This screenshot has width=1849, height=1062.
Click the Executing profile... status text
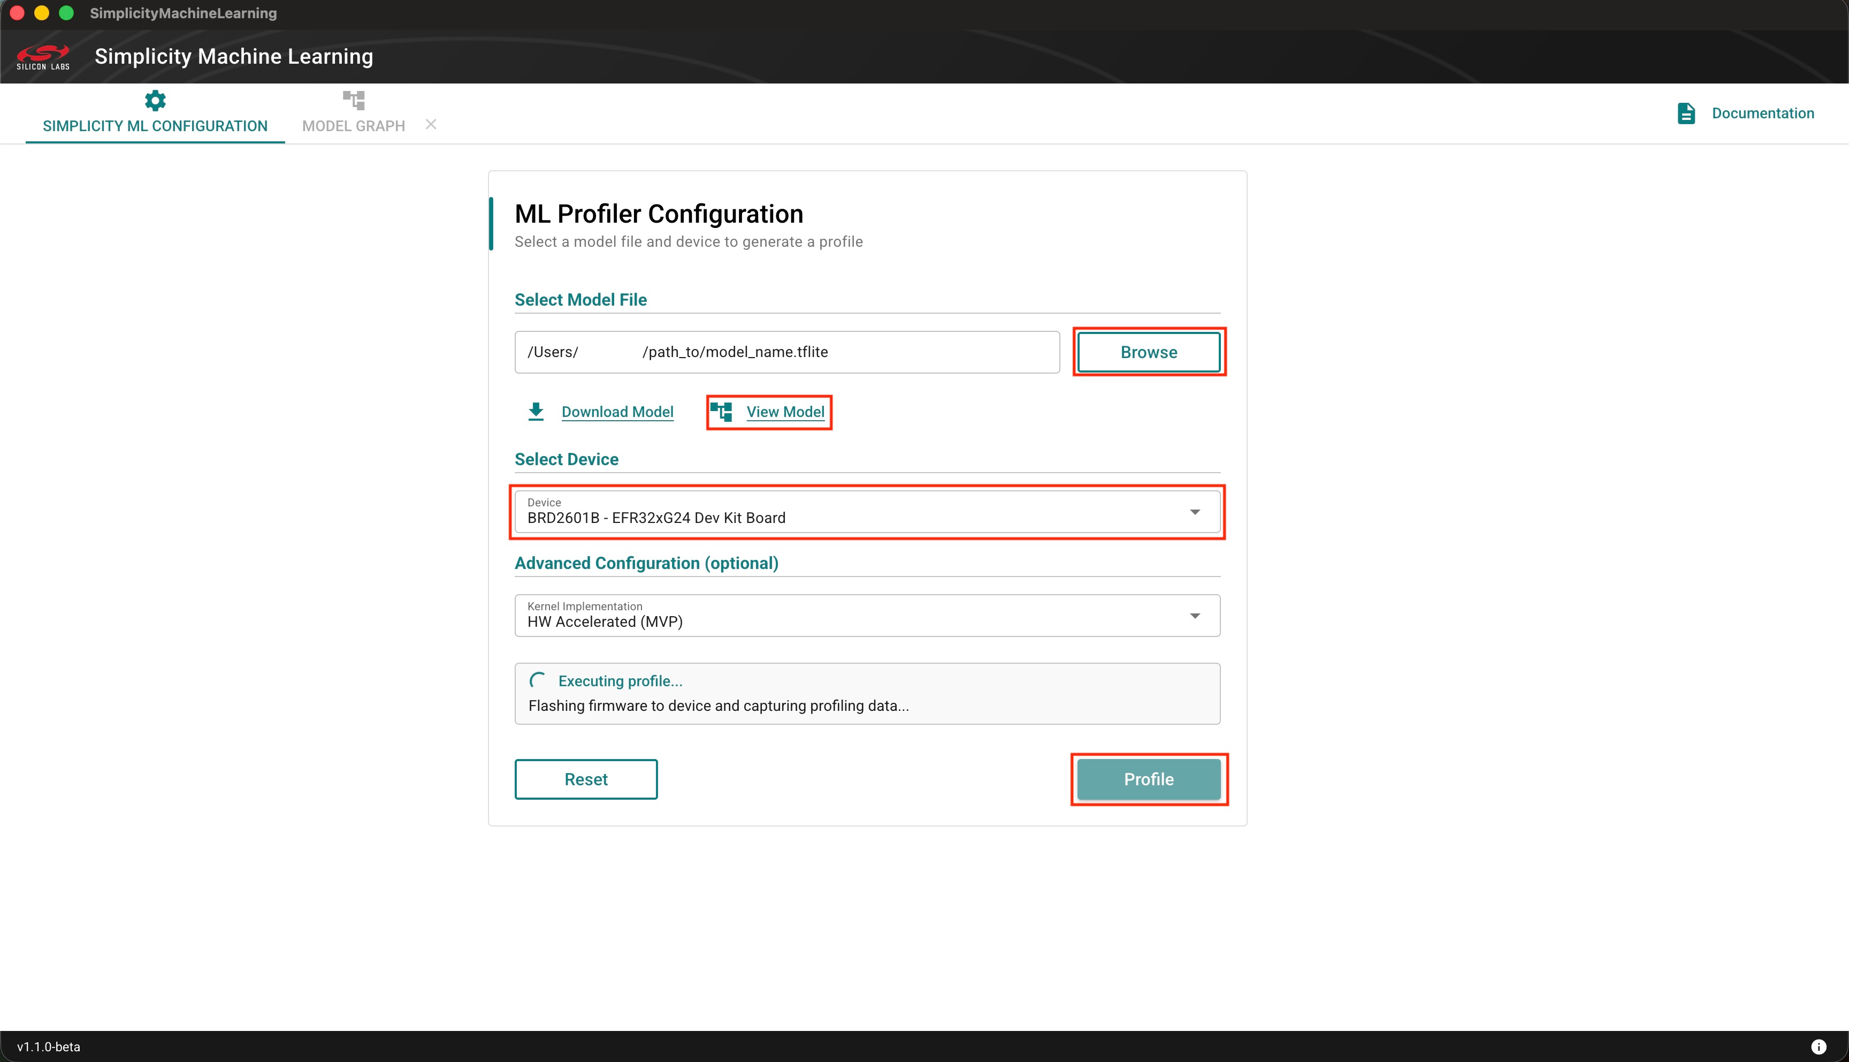[x=620, y=680]
